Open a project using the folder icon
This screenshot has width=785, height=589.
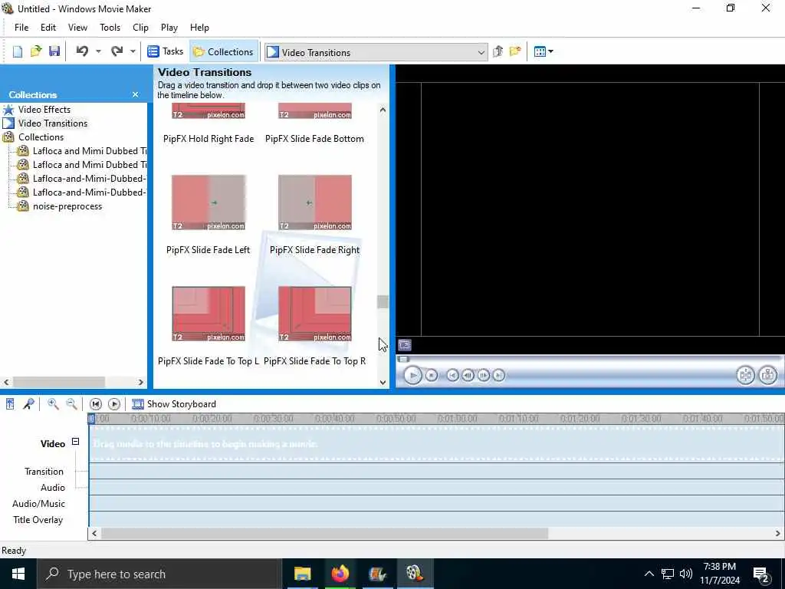[36, 51]
